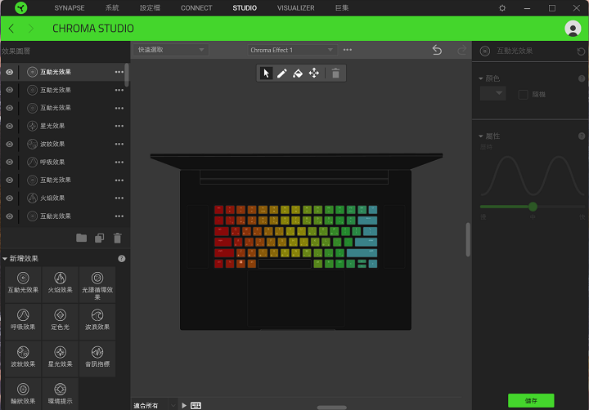This screenshot has height=410, width=589.
Task: Select the 呼吸效果 layer row
Action: 65,162
